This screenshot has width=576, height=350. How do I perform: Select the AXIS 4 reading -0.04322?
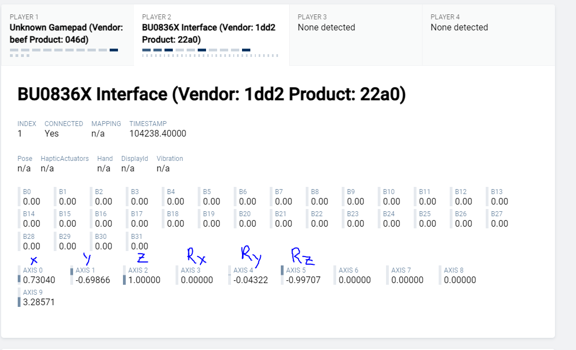coord(250,280)
